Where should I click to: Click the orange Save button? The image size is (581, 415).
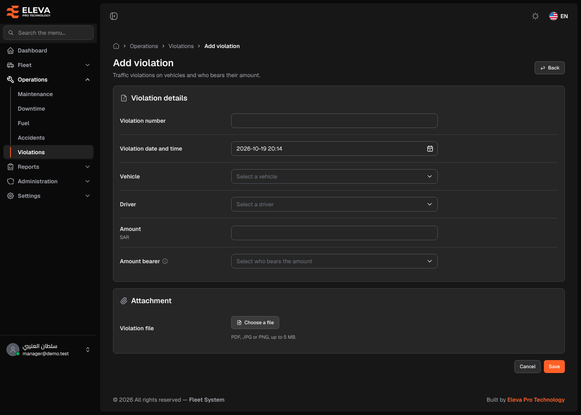554,367
